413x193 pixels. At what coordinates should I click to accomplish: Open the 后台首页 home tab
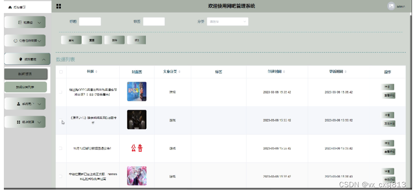[x=28, y=7]
